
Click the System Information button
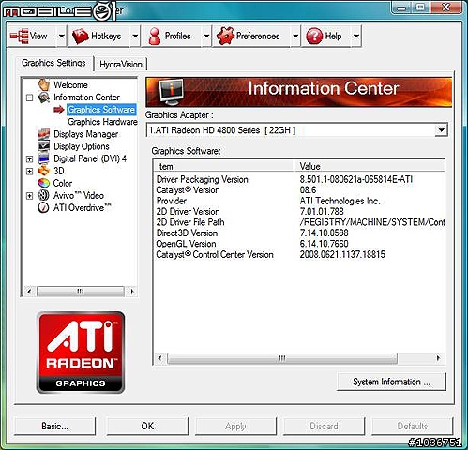pyautogui.click(x=391, y=382)
